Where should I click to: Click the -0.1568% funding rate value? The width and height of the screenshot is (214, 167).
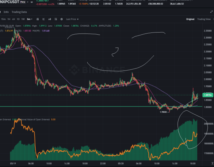[x=83, y=4]
